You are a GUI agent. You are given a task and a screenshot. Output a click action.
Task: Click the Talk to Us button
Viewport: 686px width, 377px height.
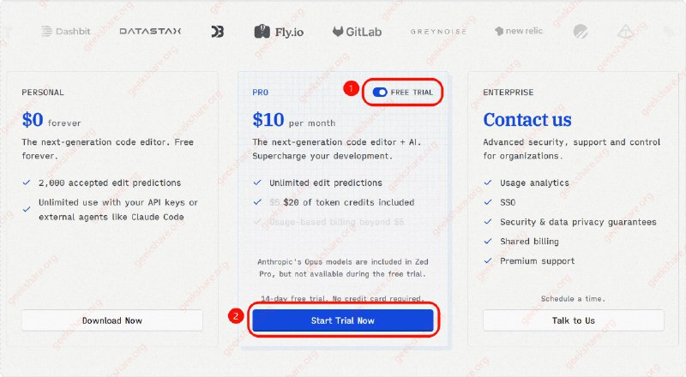coord(573,320)
